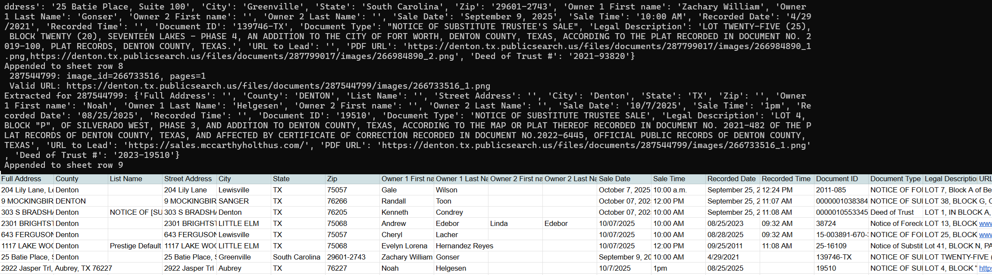Open the URL link in the 2301 BRIGHTS row
Image resolution: width=992 pixels, height=275 pixels.
[985, 223]
